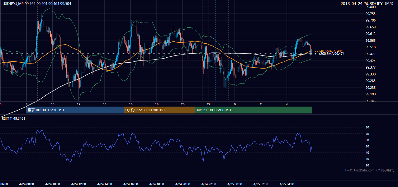Click the 99.330 price axis label
398x187 pixels.
[371, 74]
